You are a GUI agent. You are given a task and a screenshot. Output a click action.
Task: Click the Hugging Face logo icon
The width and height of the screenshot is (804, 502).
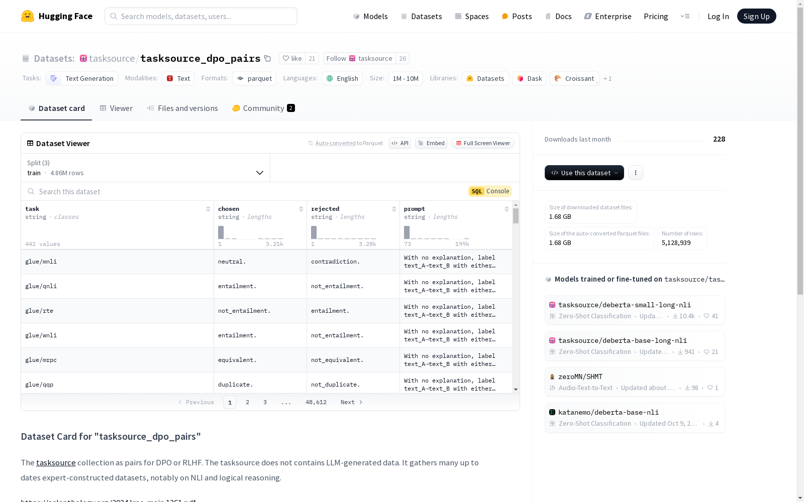coord(28,16)
